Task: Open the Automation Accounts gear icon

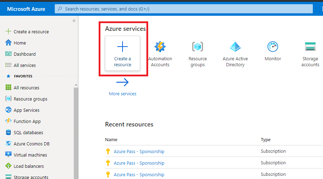Action: (160, 47)
